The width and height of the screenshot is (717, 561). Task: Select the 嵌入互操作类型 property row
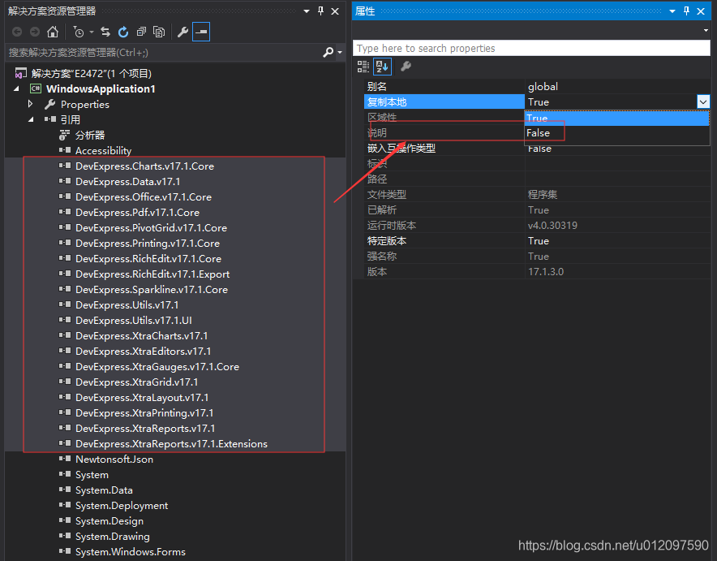pyautogui.click(x=444, y=149)
